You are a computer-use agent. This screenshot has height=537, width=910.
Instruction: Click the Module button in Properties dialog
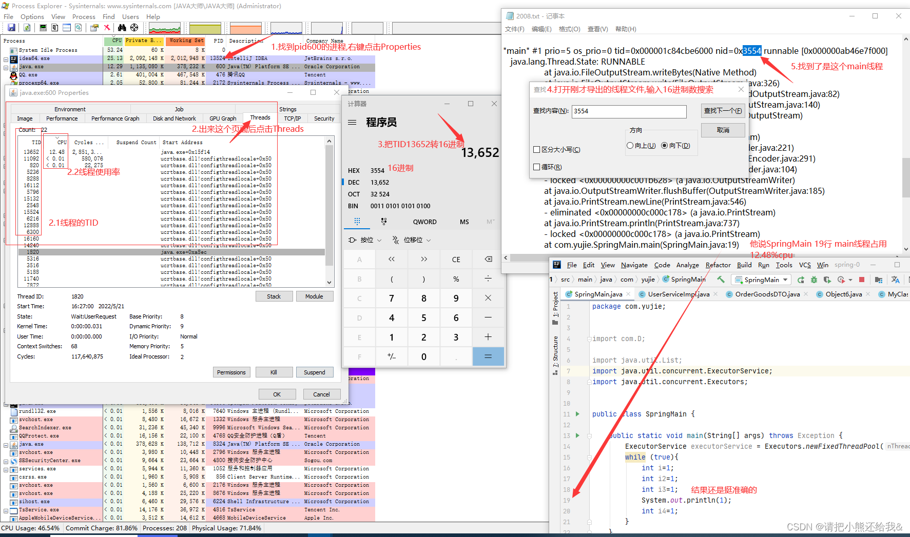click(314, 296)
